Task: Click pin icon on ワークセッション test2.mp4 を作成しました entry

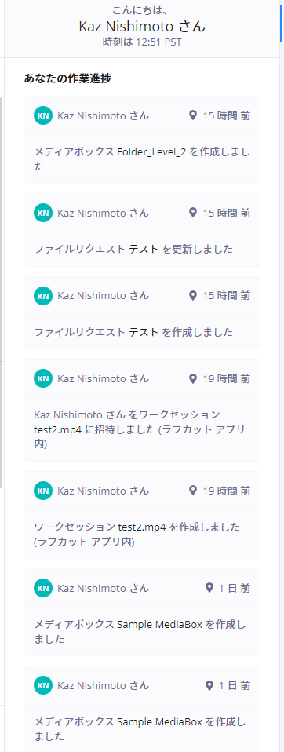Action: (x=193, y=491)
